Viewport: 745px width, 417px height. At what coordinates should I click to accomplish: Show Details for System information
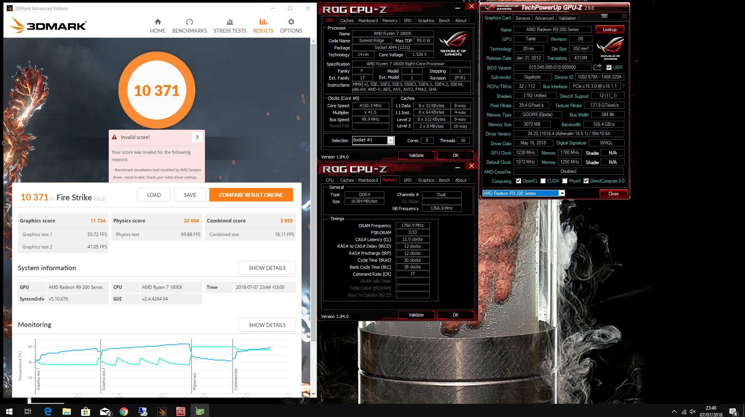point(267,268)
